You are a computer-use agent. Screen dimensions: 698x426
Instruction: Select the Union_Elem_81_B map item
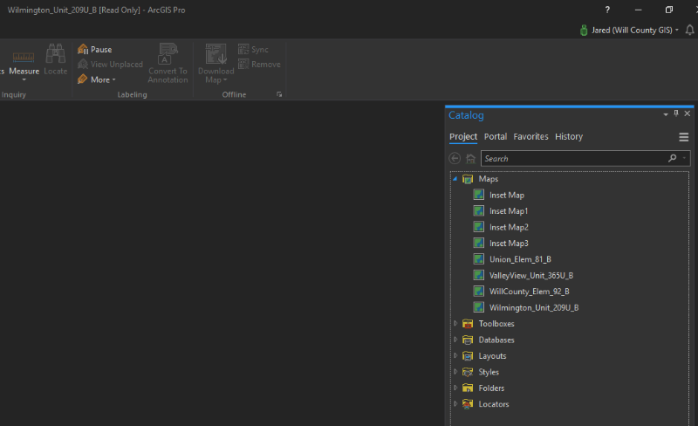pos(520,259)
